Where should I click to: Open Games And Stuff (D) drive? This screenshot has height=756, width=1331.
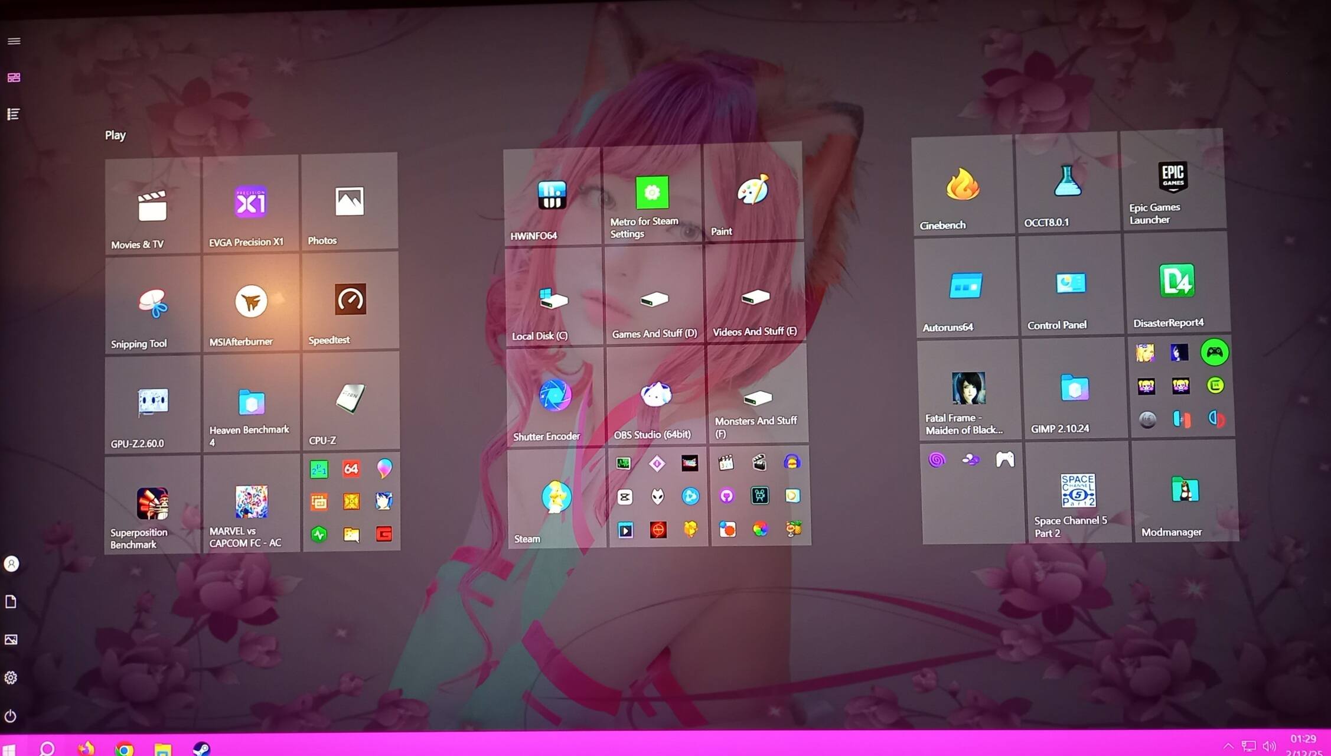tap(654, 294)
